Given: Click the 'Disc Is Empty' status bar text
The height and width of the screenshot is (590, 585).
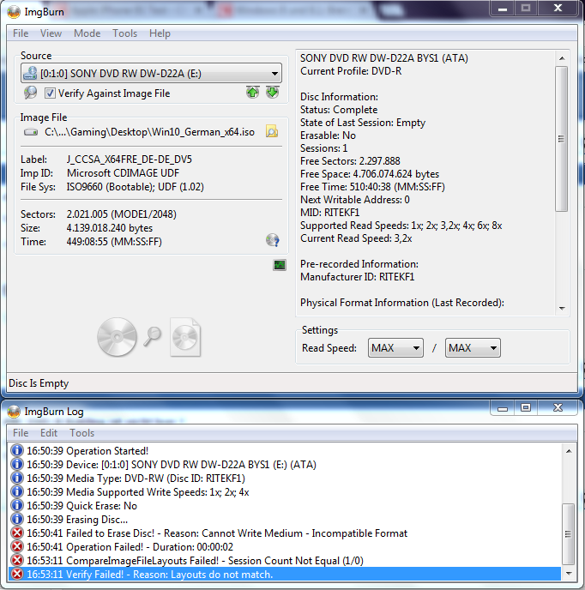Looking at the screenshot, I should (39, 383).
